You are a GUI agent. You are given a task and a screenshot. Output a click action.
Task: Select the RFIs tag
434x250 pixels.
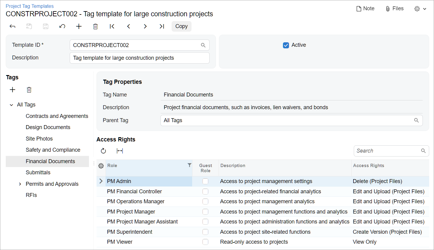click(31, 195)
